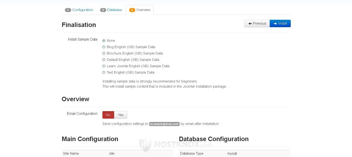352x157 pixels.
Task: Enable Email Configuration with Yes
Action: (x=121, y=115)
